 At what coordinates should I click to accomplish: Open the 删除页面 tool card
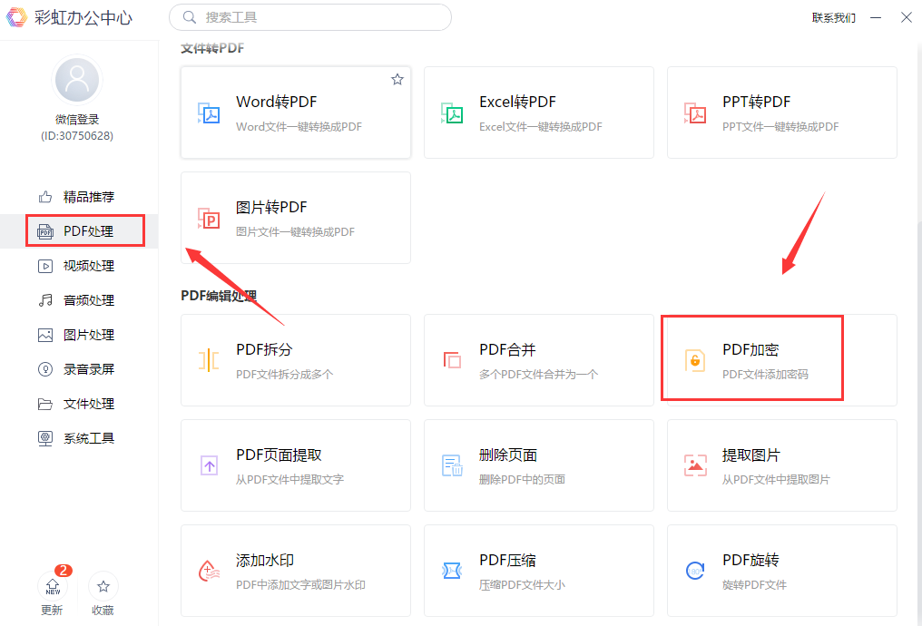tap(539, 465)
